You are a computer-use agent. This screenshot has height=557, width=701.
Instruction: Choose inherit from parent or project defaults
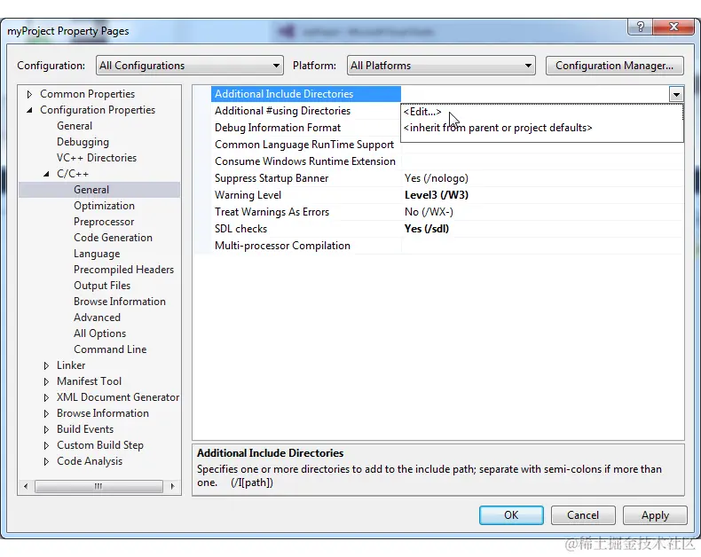point(498,128)
